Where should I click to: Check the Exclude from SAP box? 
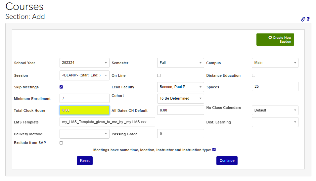tap(61, 143)
